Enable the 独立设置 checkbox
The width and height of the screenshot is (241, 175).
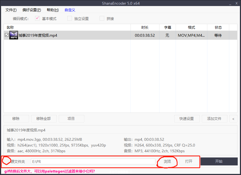pos(70,18)
